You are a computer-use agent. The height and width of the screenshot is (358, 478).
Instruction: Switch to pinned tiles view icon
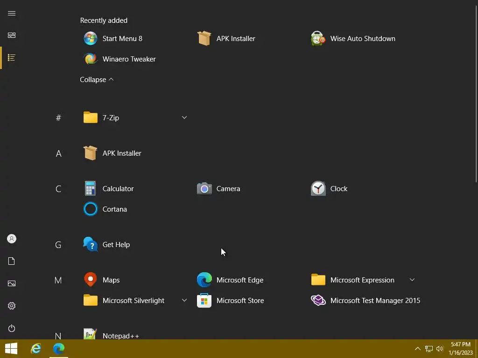click(x=12, y=35)
